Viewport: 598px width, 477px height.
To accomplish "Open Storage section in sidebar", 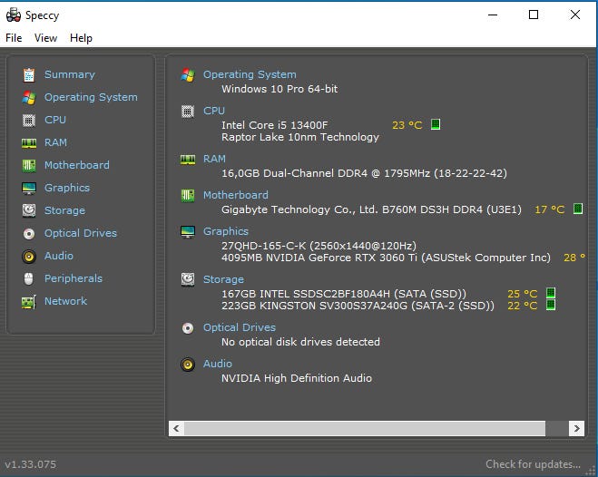I will 64,210.
